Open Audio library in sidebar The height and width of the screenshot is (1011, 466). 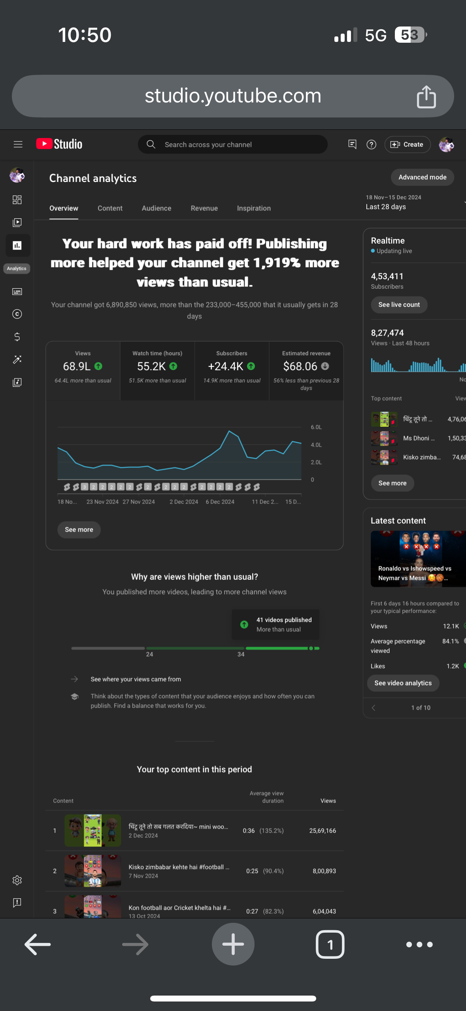click(17, 382)
